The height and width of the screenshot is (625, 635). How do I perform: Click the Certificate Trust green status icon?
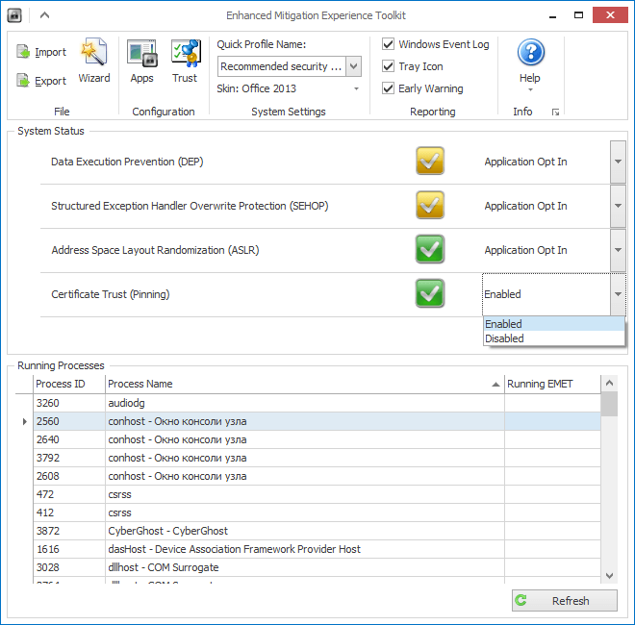pos(430,293)
